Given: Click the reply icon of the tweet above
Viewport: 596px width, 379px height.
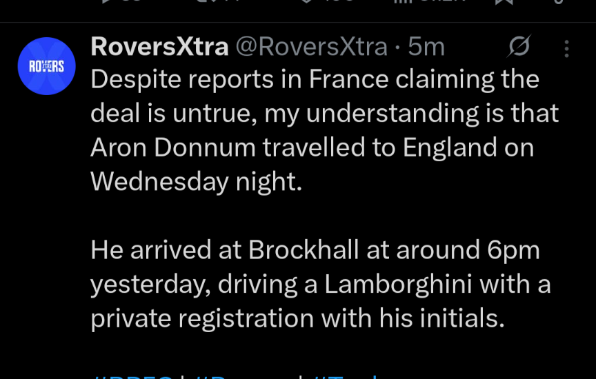Looking at the screenshot, I should point(110,2).
